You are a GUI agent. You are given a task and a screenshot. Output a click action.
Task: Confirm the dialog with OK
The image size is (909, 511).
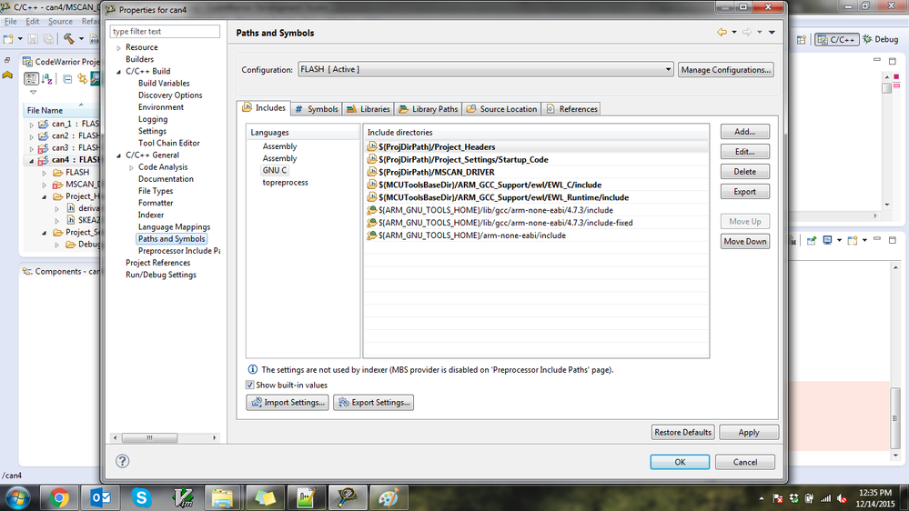(x=680, y=462)
